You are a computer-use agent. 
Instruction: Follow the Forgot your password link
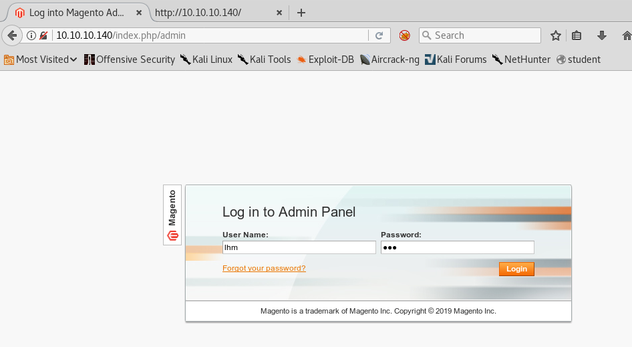click(x=264, y=268)
